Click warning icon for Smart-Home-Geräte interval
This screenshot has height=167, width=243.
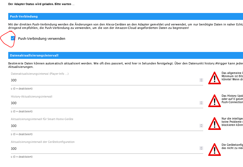point(214,124)
